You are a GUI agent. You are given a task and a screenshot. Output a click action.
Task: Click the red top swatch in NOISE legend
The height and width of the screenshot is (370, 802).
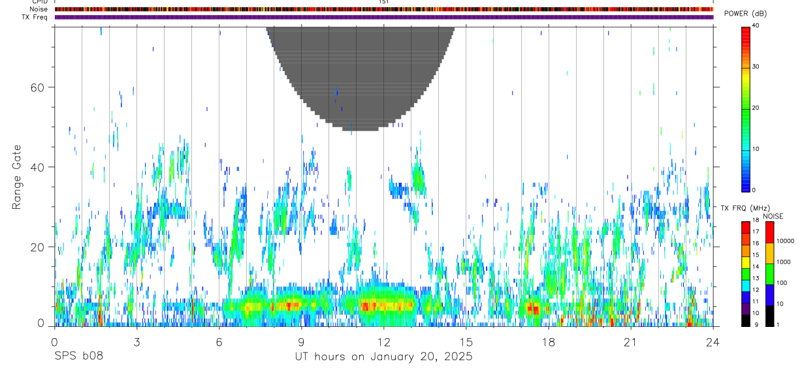[770, 232]
